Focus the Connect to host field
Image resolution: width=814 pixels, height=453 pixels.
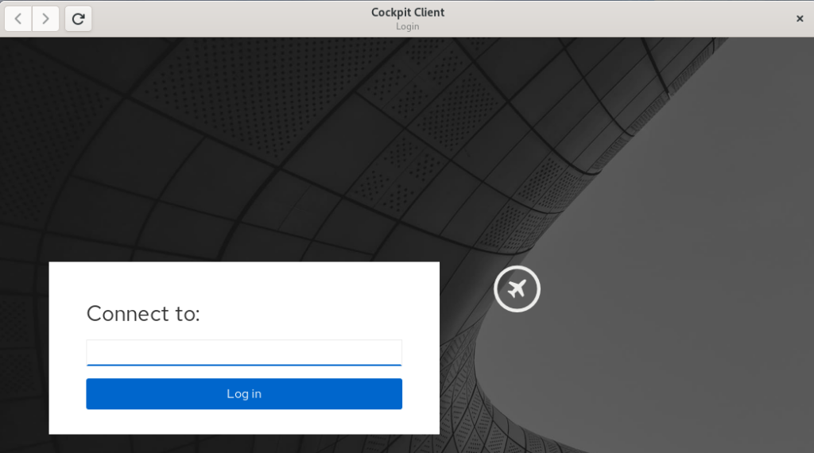pos(244,352)
